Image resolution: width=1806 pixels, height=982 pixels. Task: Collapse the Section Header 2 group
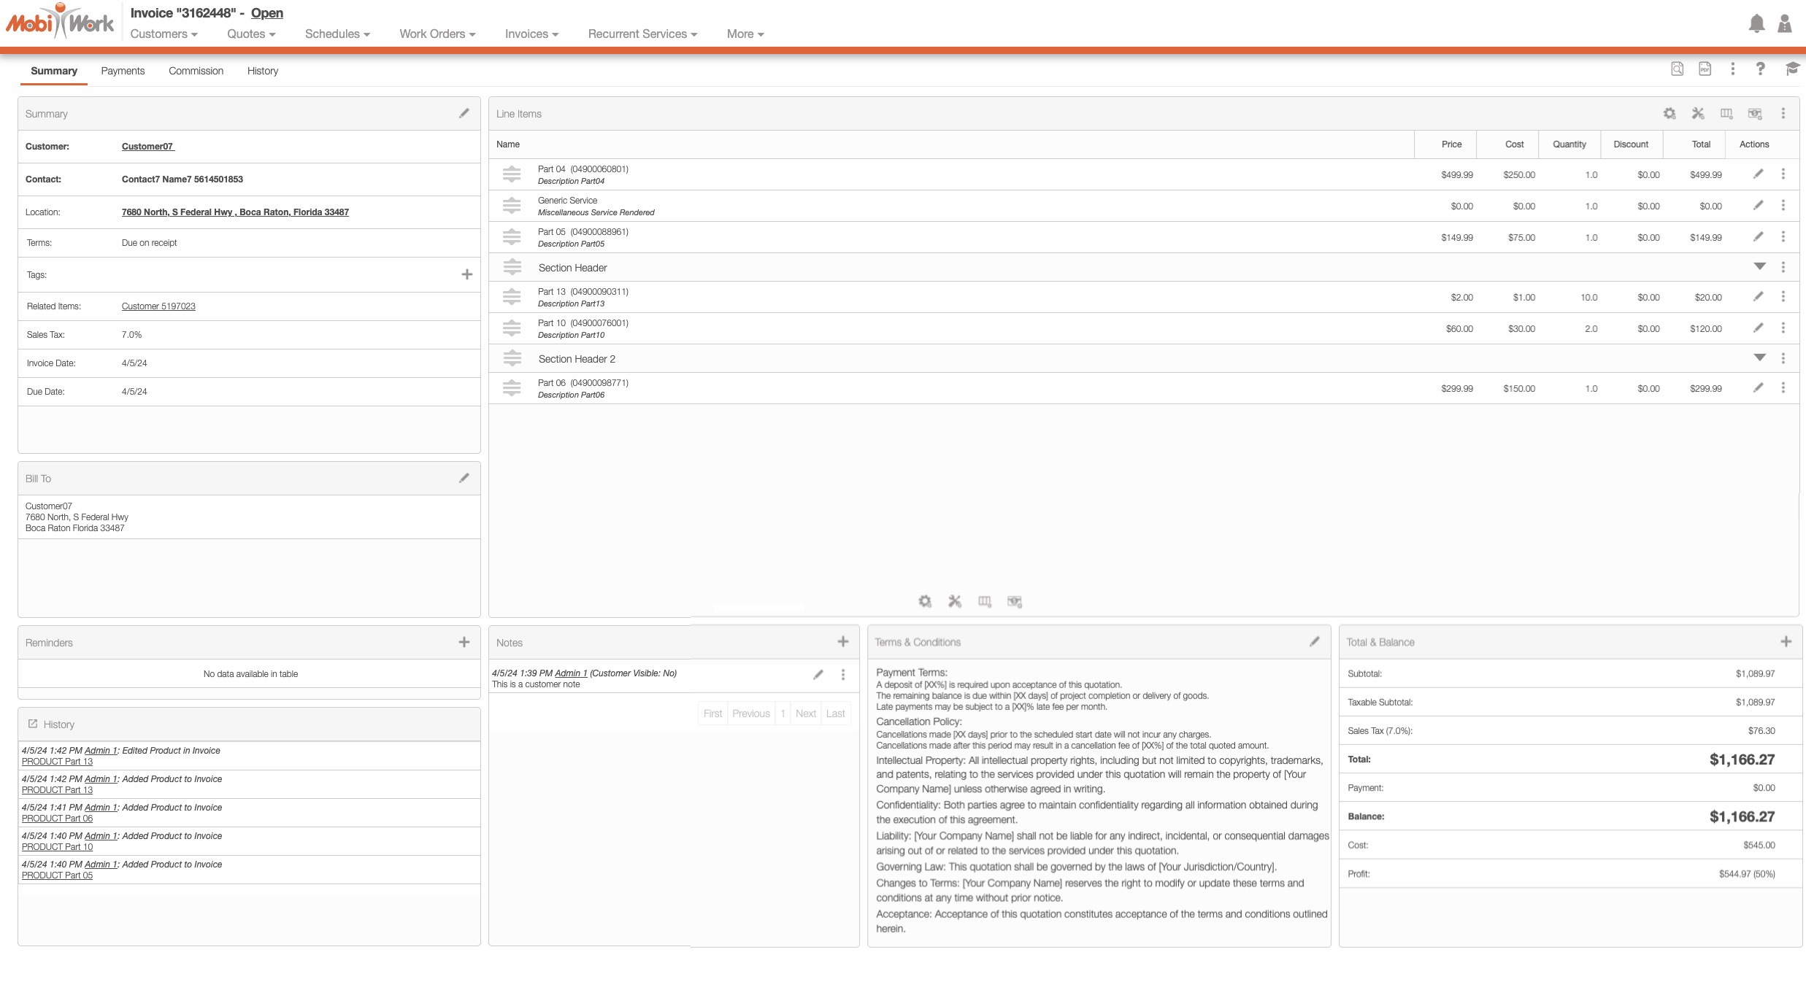point(1759,357)
